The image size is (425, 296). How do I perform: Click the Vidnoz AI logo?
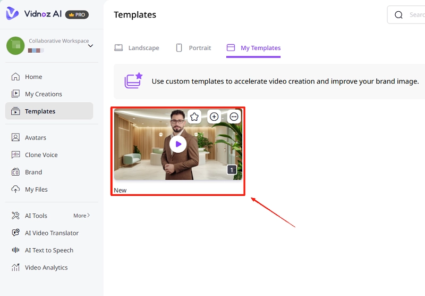pos(35,14)
